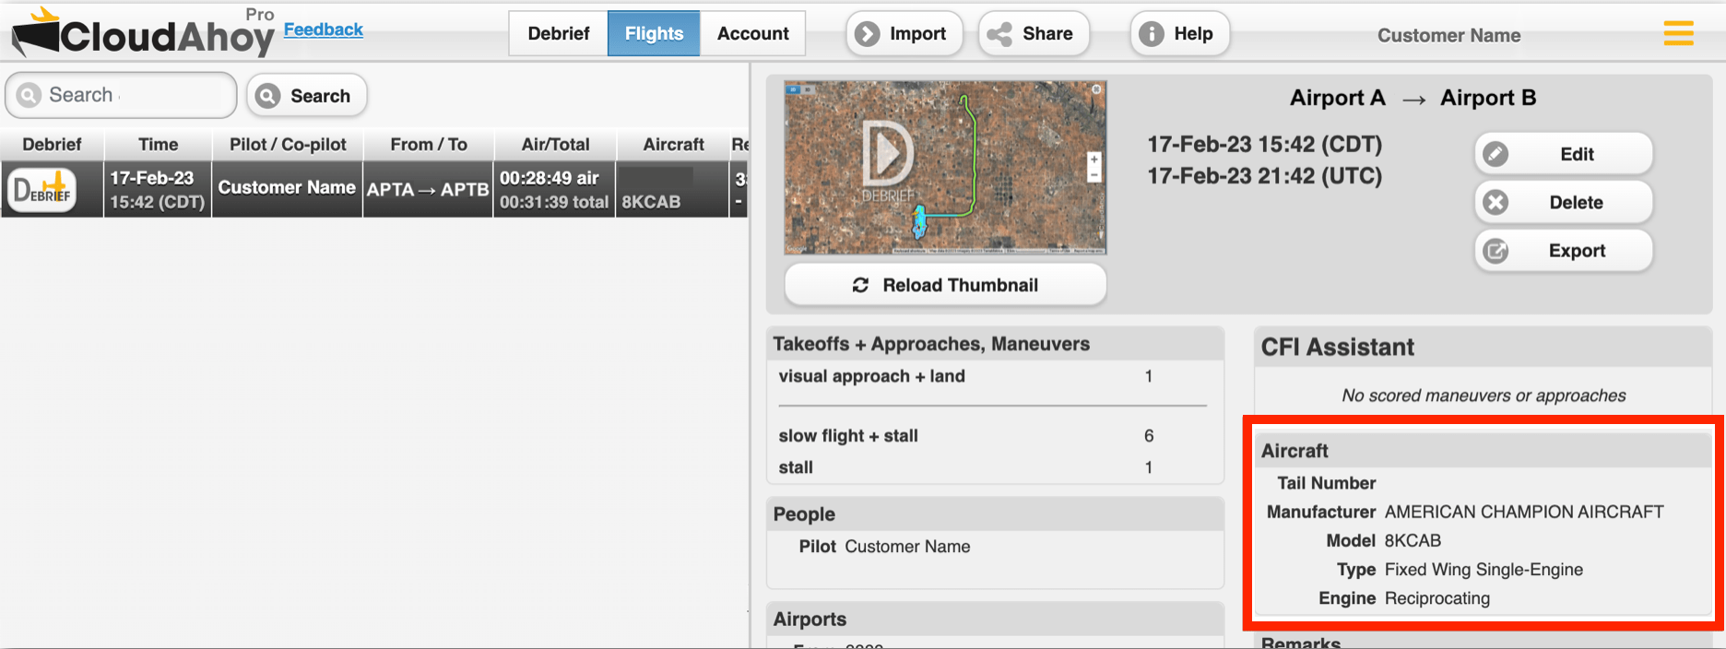
Task: Click 8KCAB aircraft cell in row
Action: pos(672,190)
